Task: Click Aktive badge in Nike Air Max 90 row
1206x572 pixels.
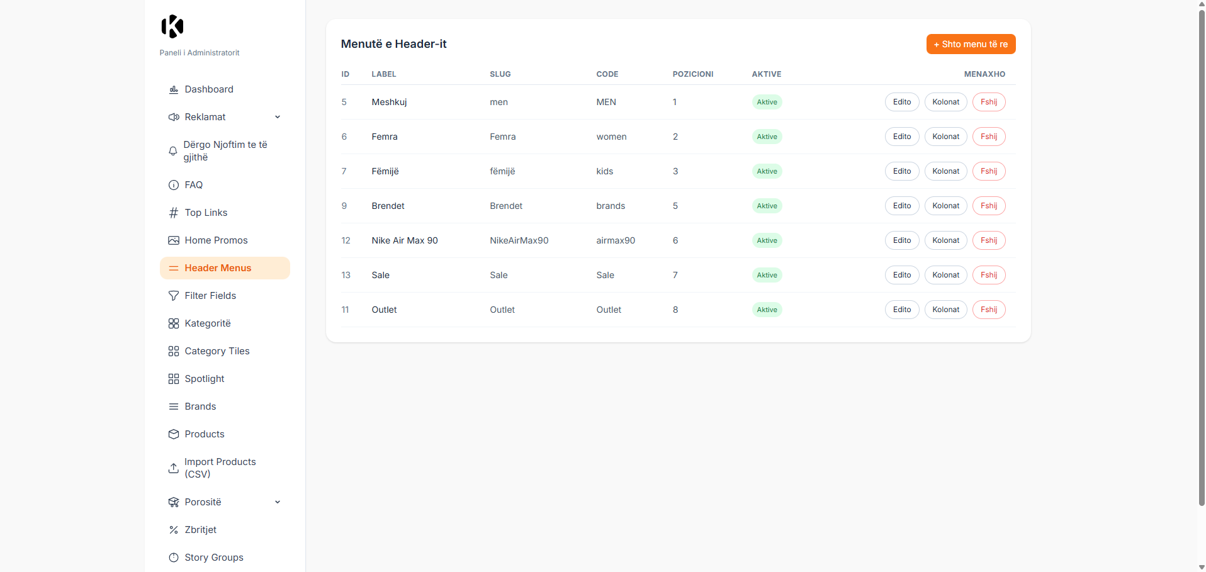Action: coord(767,240)
